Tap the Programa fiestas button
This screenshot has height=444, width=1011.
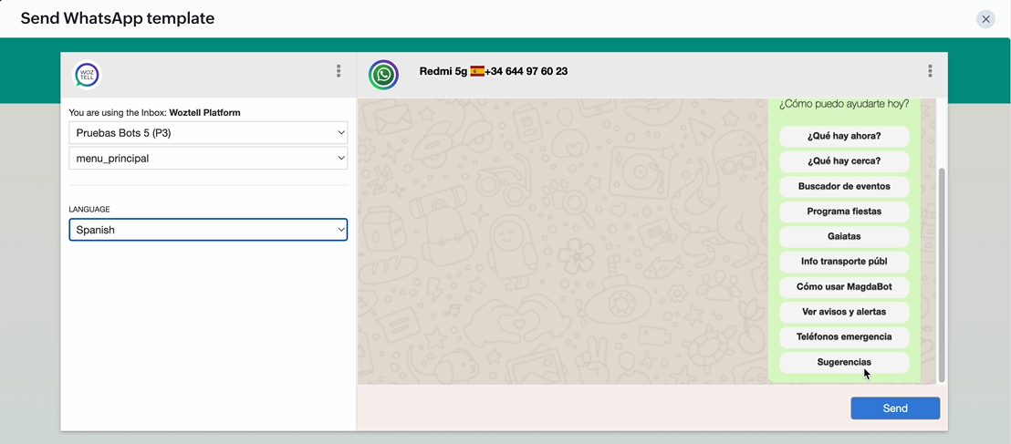click(x=844, y=212)
